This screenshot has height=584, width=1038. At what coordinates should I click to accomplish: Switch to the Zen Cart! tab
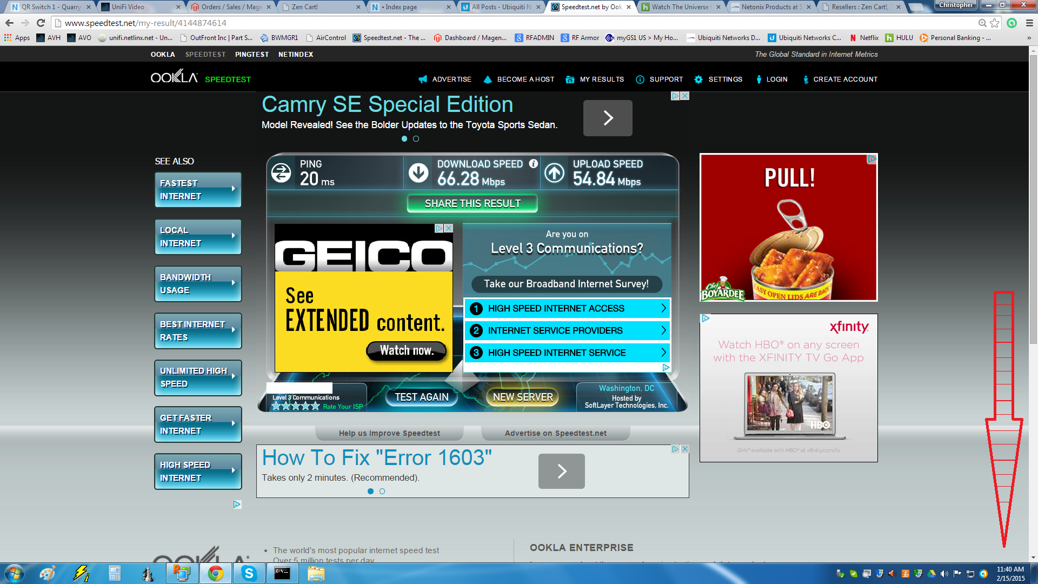(321, 7)
